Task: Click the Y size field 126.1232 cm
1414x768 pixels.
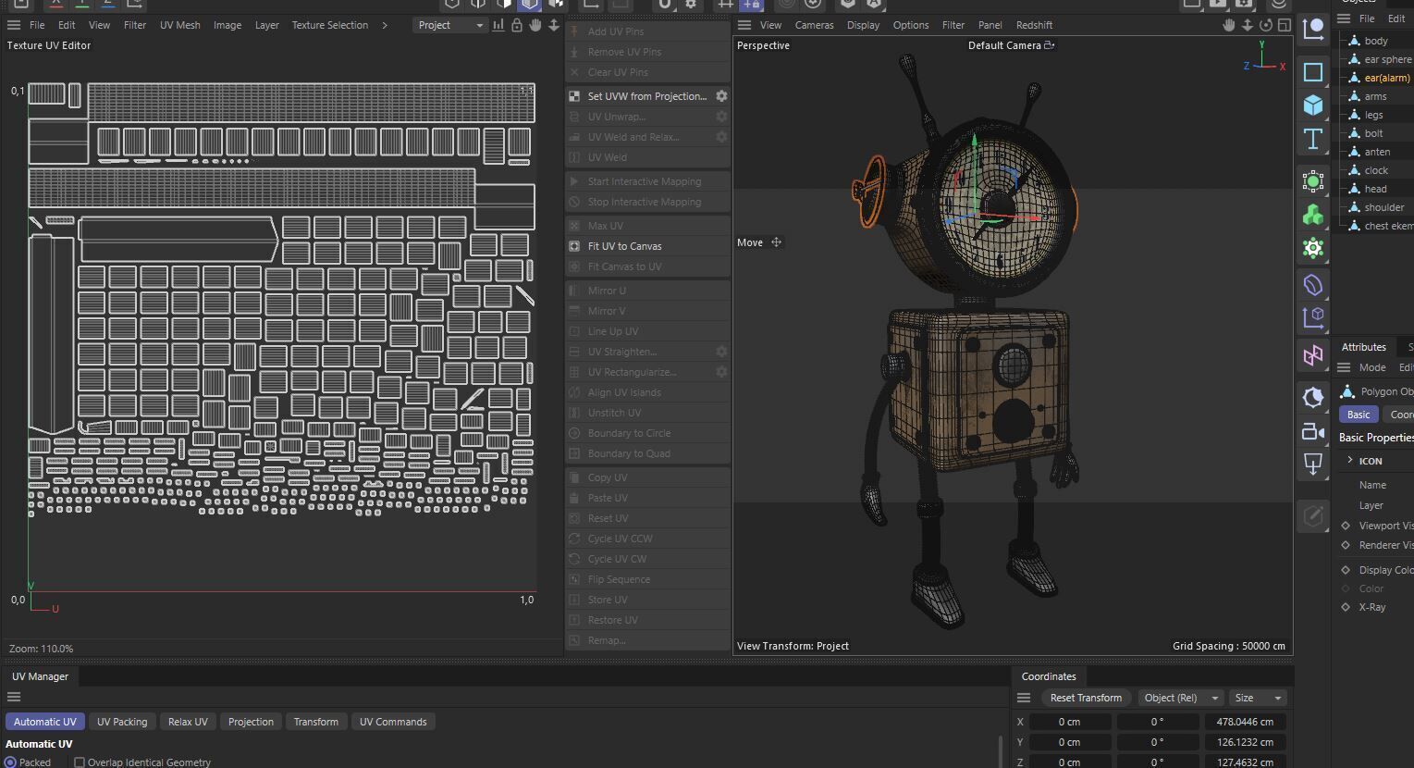Action: [1245, 742]
